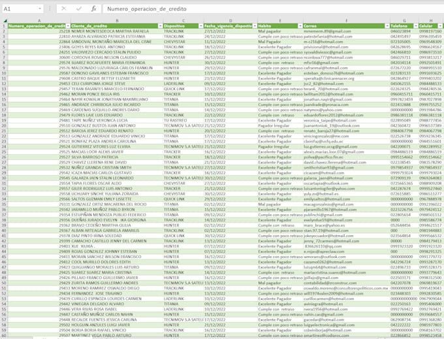Select row 60 header number
444x339 pixels.
tap(4, 335)
